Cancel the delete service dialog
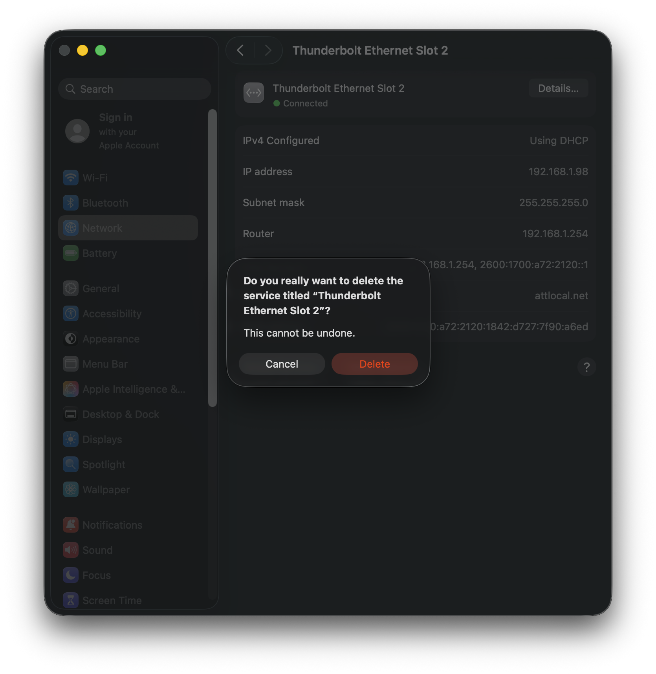The height and width of the screenshot is (674, 656). coord(282,364)
